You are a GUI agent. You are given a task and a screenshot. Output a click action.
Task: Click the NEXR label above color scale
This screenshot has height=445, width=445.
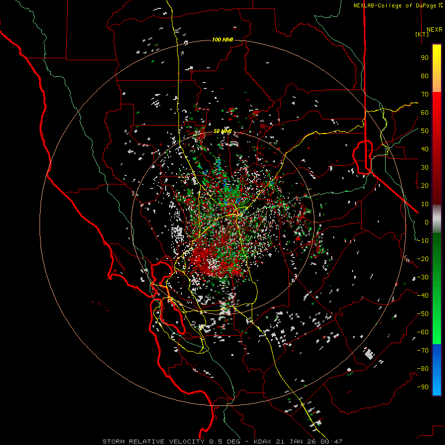point(434,30)
